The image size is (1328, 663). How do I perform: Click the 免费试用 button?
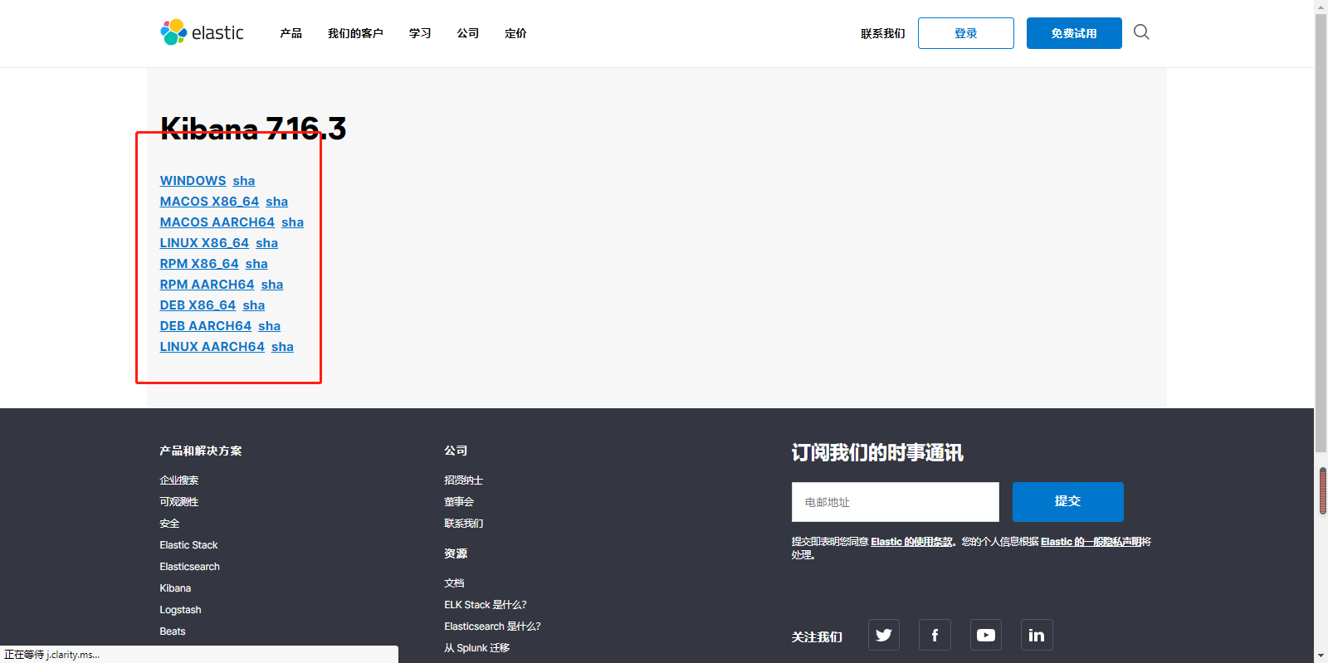[x=1074, y=33]
